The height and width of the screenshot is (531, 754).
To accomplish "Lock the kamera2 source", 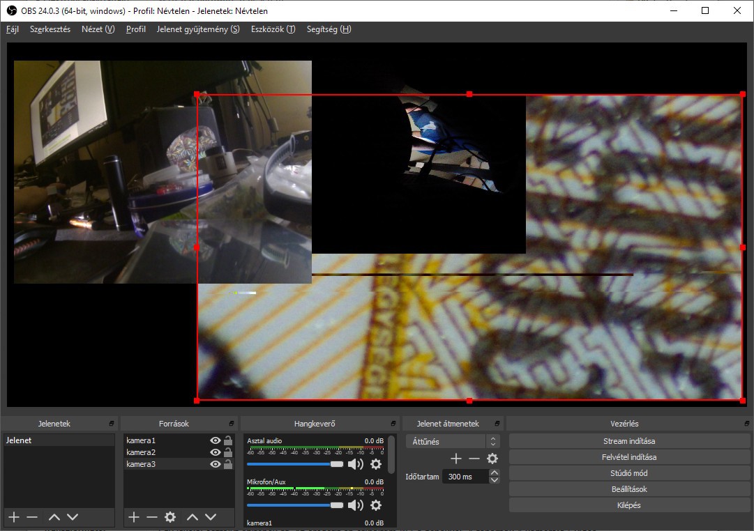I will pos(228,452).
